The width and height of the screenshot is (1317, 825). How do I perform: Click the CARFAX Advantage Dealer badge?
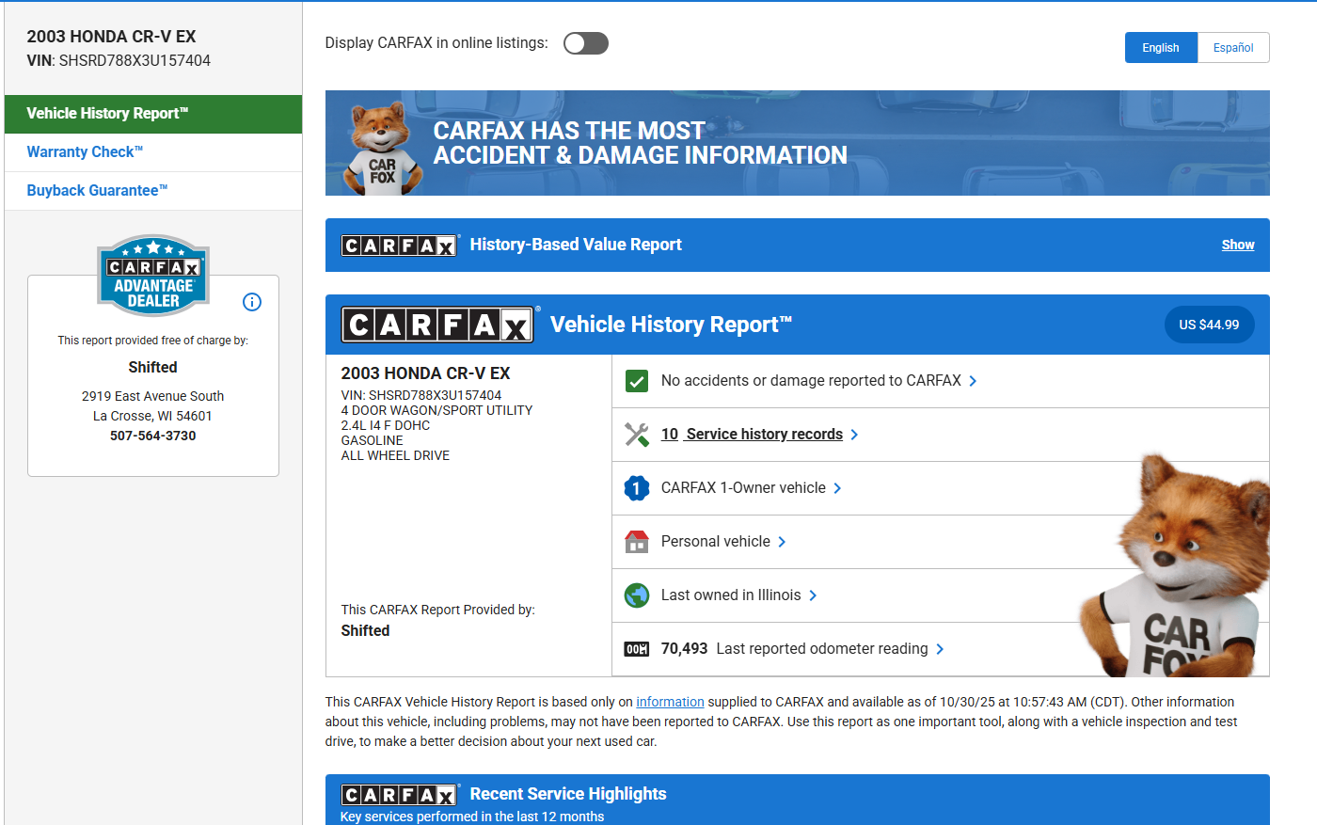pos(153,276)
